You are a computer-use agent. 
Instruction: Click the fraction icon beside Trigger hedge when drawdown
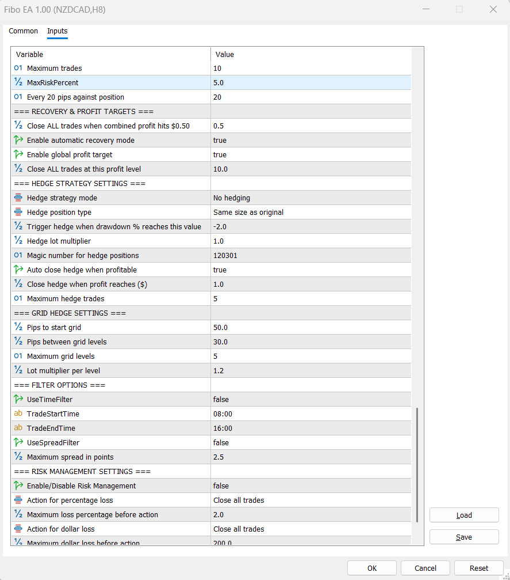18,226
